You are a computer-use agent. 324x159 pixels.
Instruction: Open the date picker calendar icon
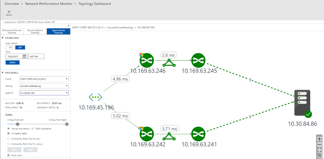point(24,57)
